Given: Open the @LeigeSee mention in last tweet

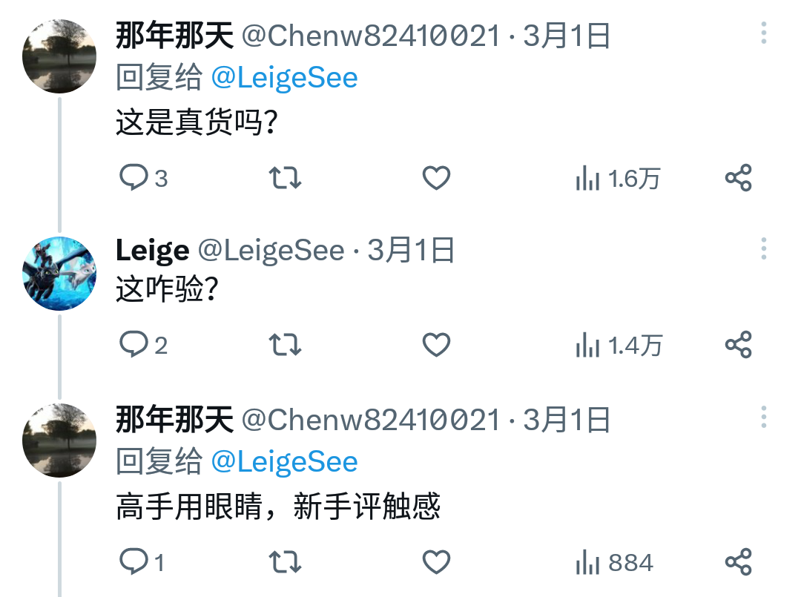Looking at the screenshot, I should click(x=284, y=462).
